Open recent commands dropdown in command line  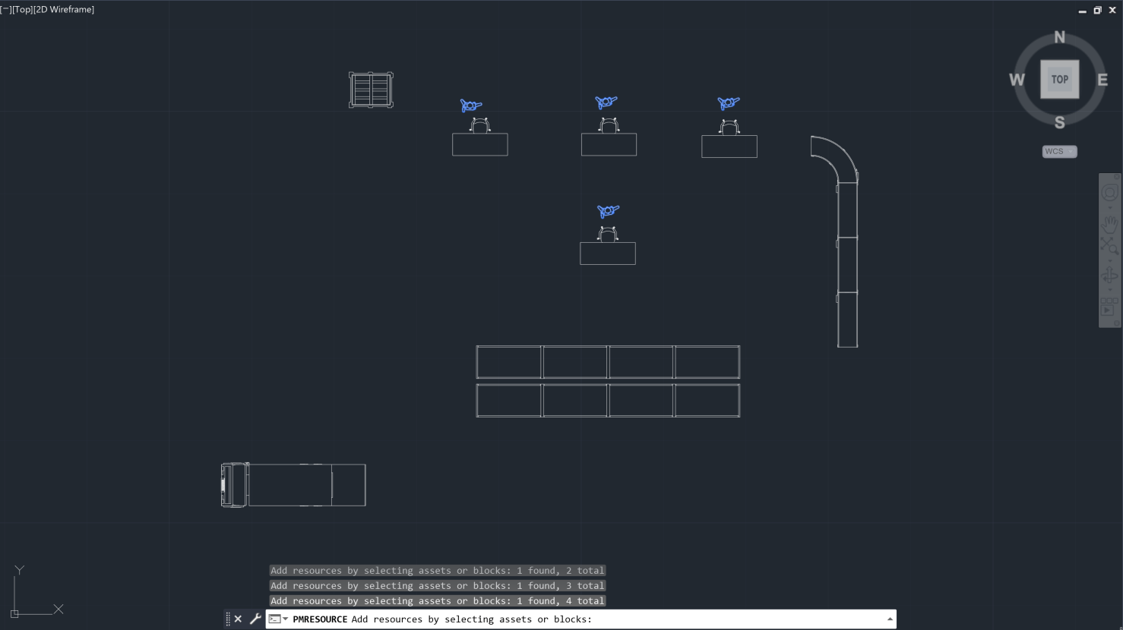(286, 619)
